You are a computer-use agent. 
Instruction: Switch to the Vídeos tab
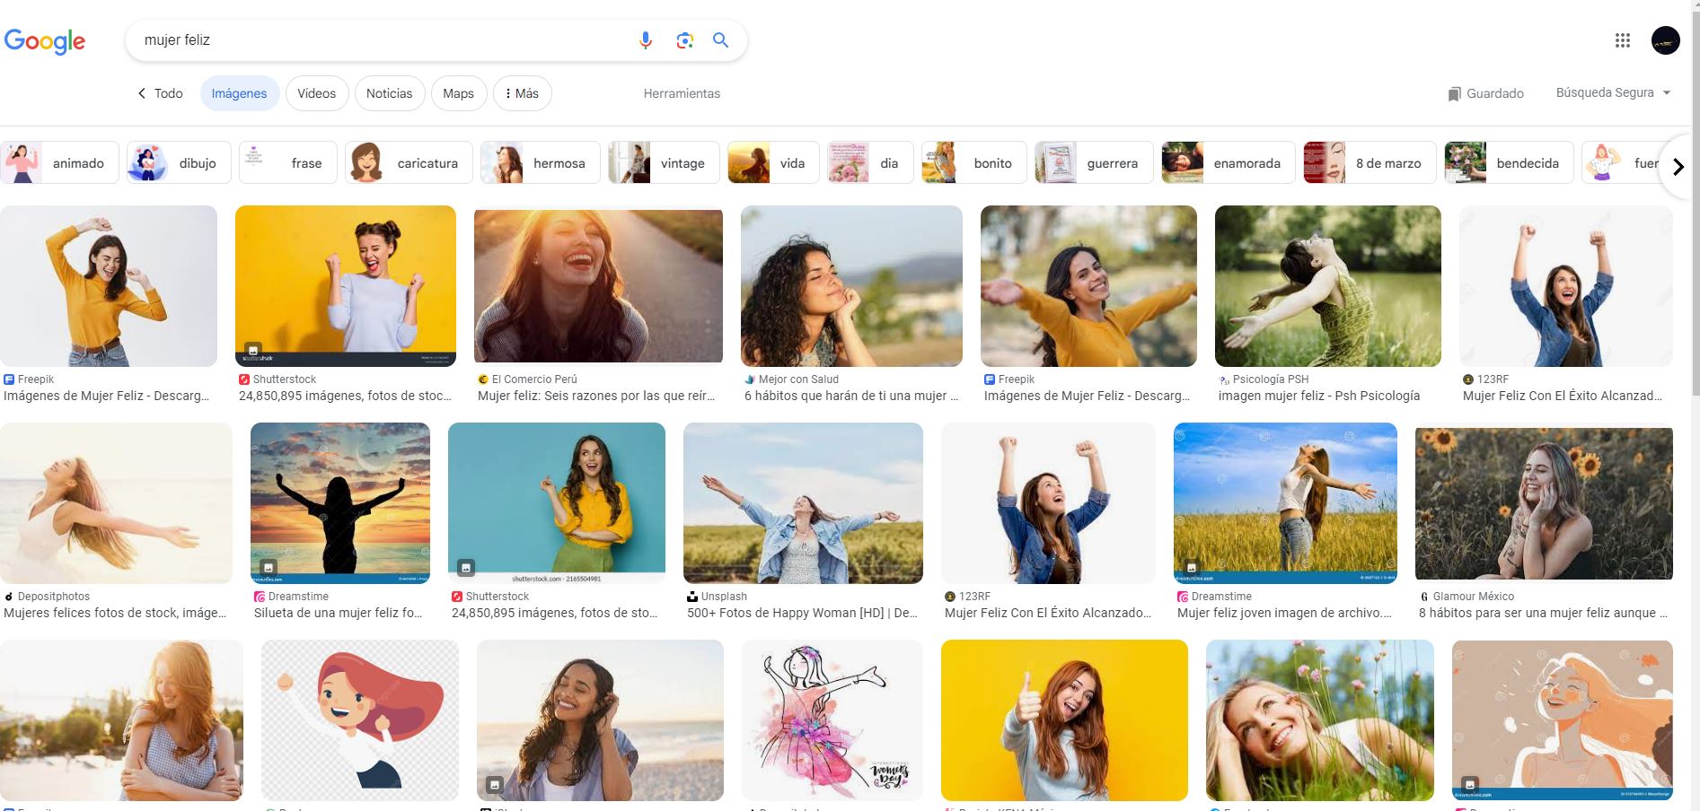click(317, 93)
